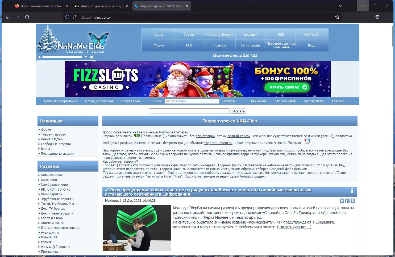
Task: Show site security info via padlock icon
Action: coord(75,17)
